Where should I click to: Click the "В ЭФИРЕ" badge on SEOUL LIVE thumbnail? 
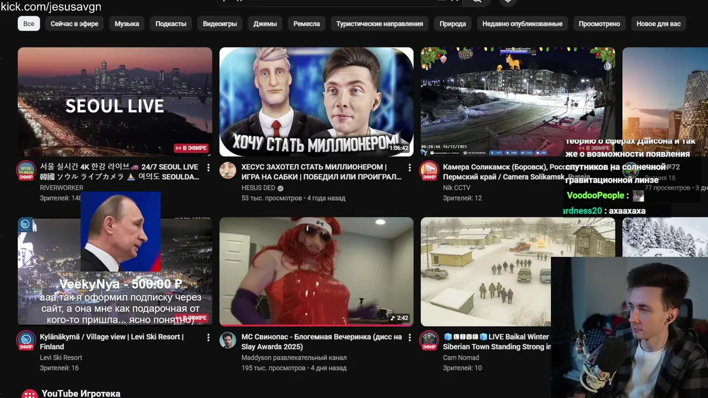pyautogui.click(x=191, y=148)
